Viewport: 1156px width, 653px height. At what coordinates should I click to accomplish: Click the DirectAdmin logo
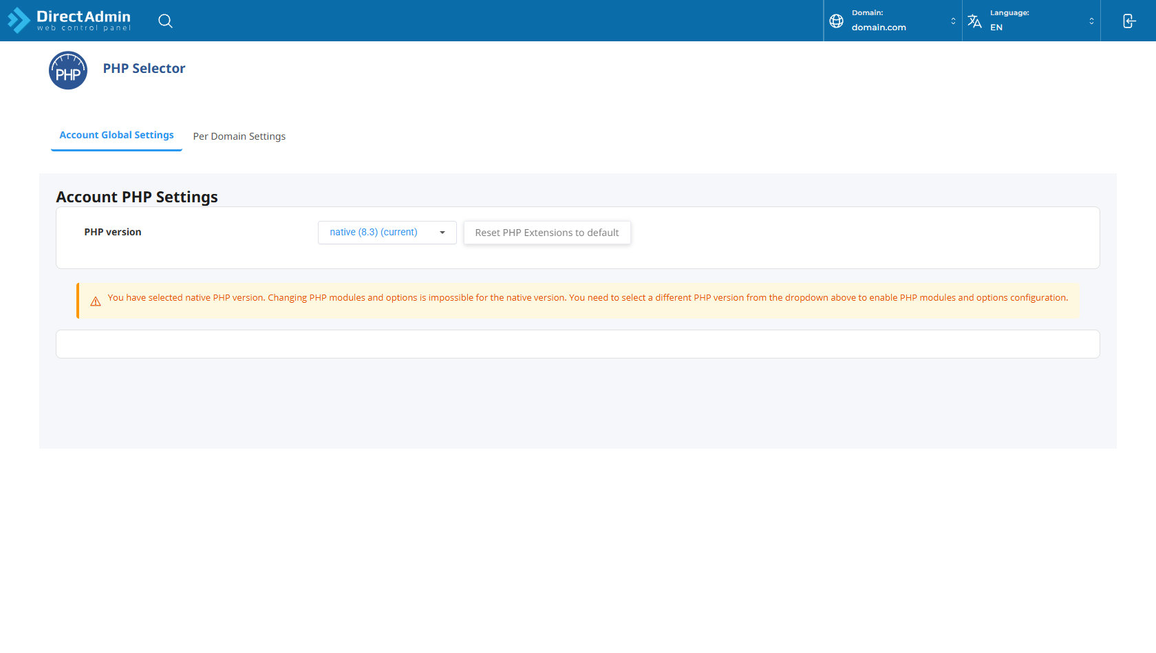[69, 21]
